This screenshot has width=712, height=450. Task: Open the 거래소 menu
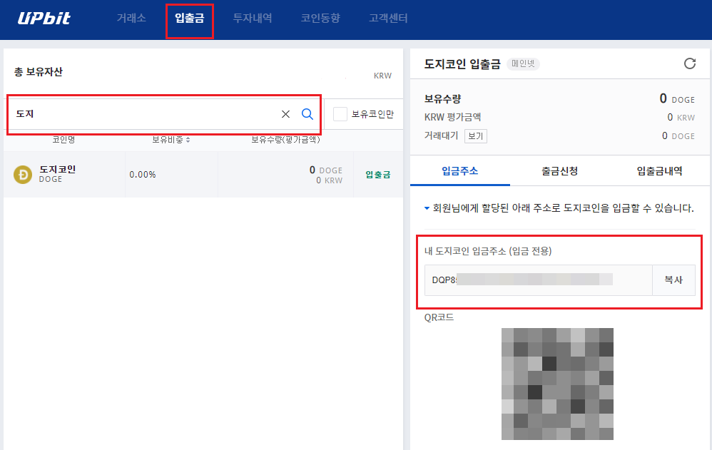(x=131, y=18)
